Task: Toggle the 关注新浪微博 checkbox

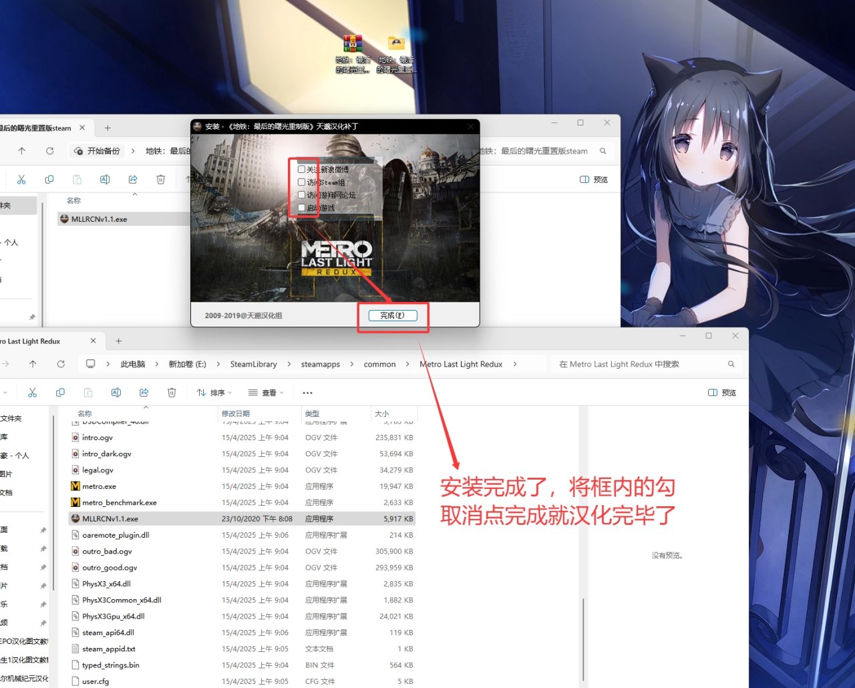Action: (301, 170)
